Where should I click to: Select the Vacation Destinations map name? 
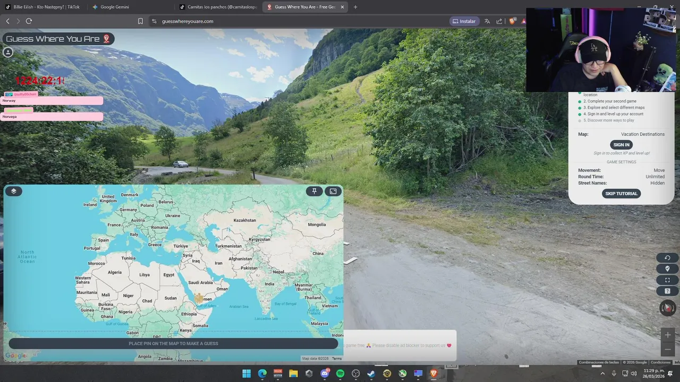[x=643, y=134]
